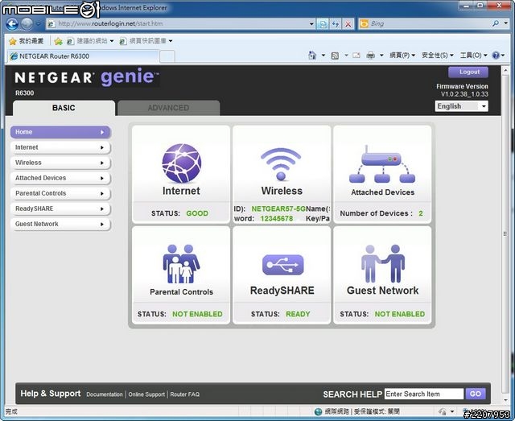Select Guest Network in the left sidebar

point(61,224)
